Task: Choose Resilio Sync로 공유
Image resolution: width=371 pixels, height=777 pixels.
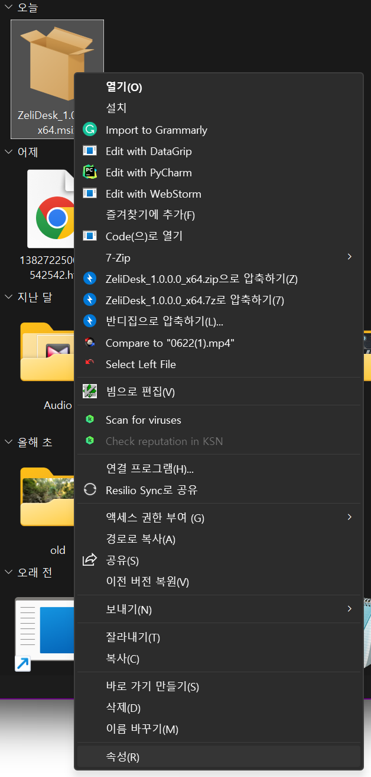Action: (219, 490)
